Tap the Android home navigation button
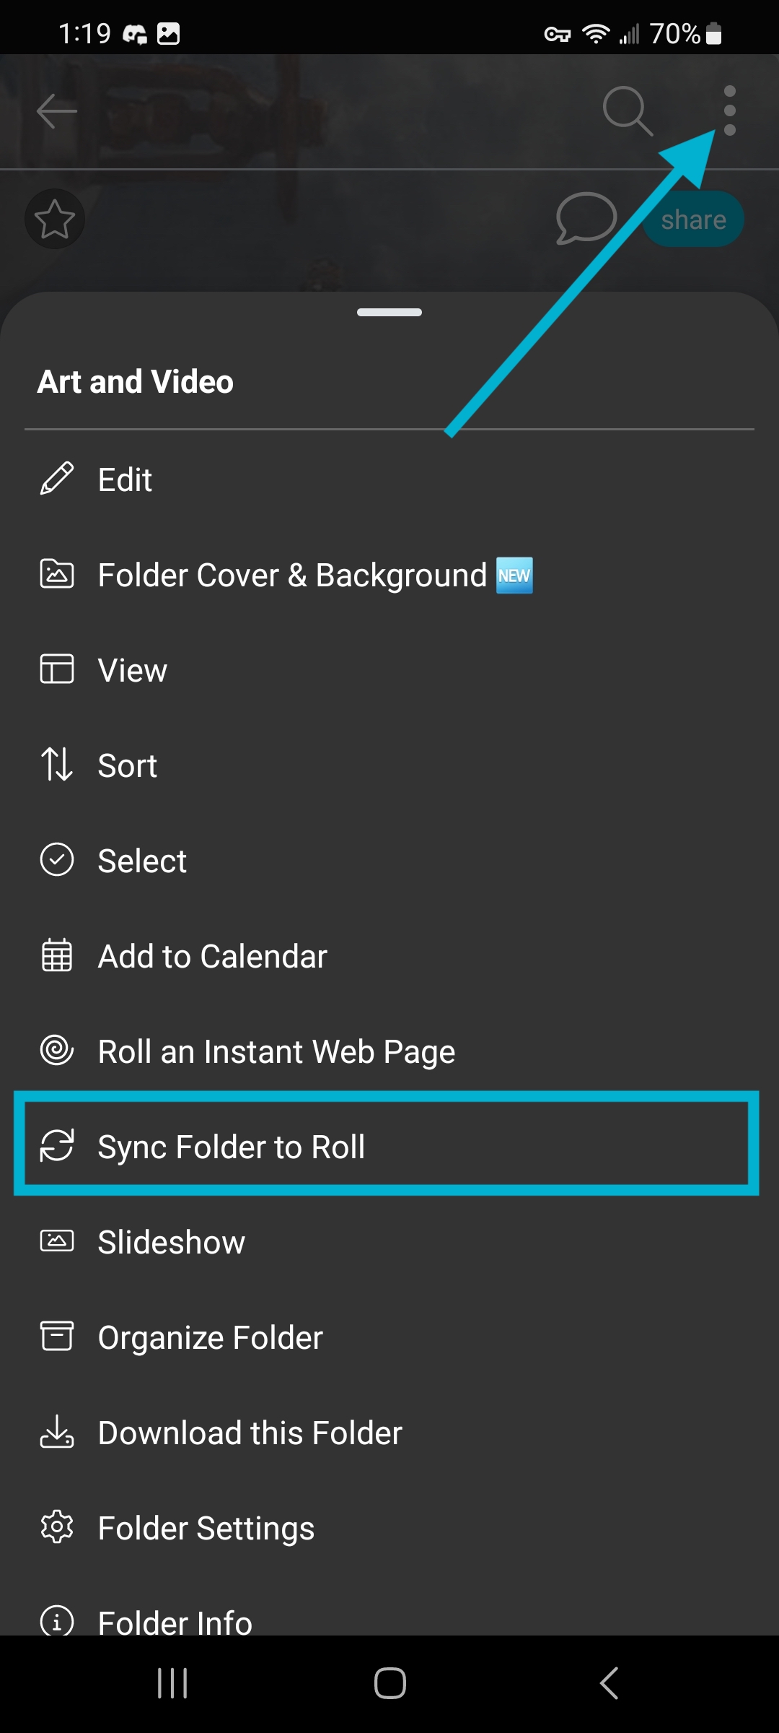779x1733 pixels. tap(389, 1683)
